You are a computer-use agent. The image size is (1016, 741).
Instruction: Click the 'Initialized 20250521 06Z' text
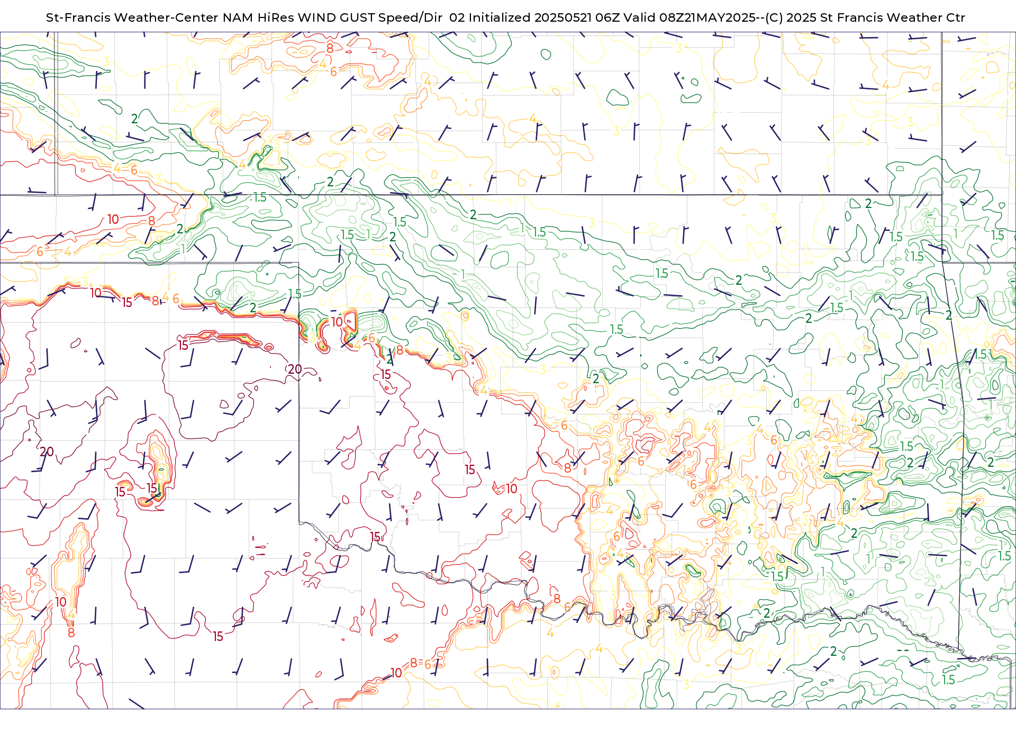point(544,17)
